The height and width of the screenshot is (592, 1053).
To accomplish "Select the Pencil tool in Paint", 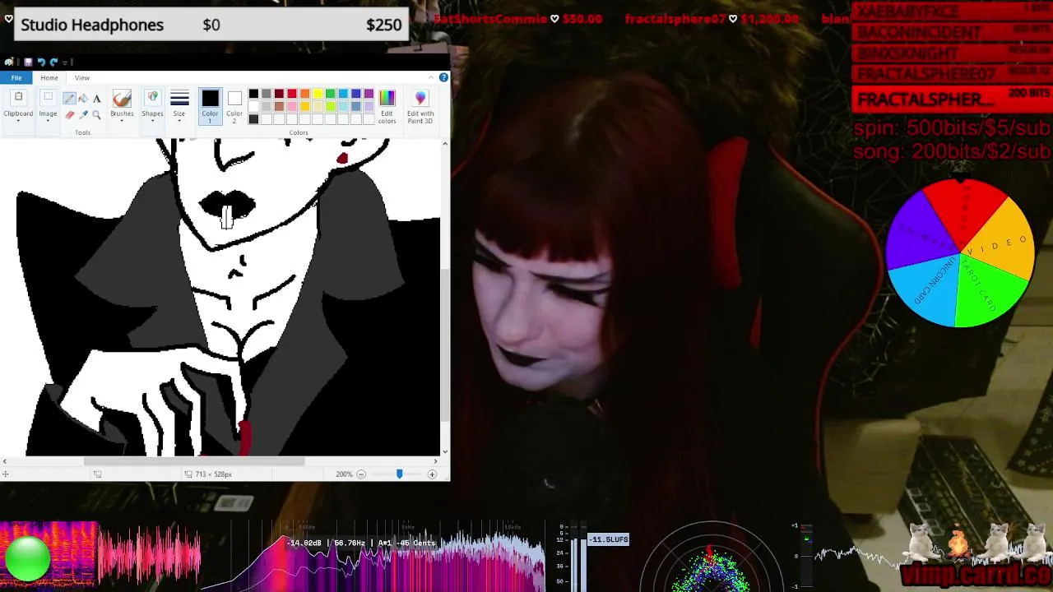I will coord(69,98).
